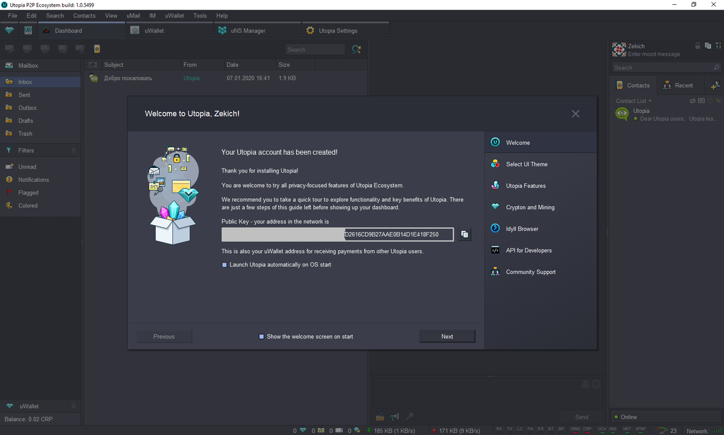Click the connection speed gauge icon
Viewport: 724px width, 435px height.
pos(662,430)
